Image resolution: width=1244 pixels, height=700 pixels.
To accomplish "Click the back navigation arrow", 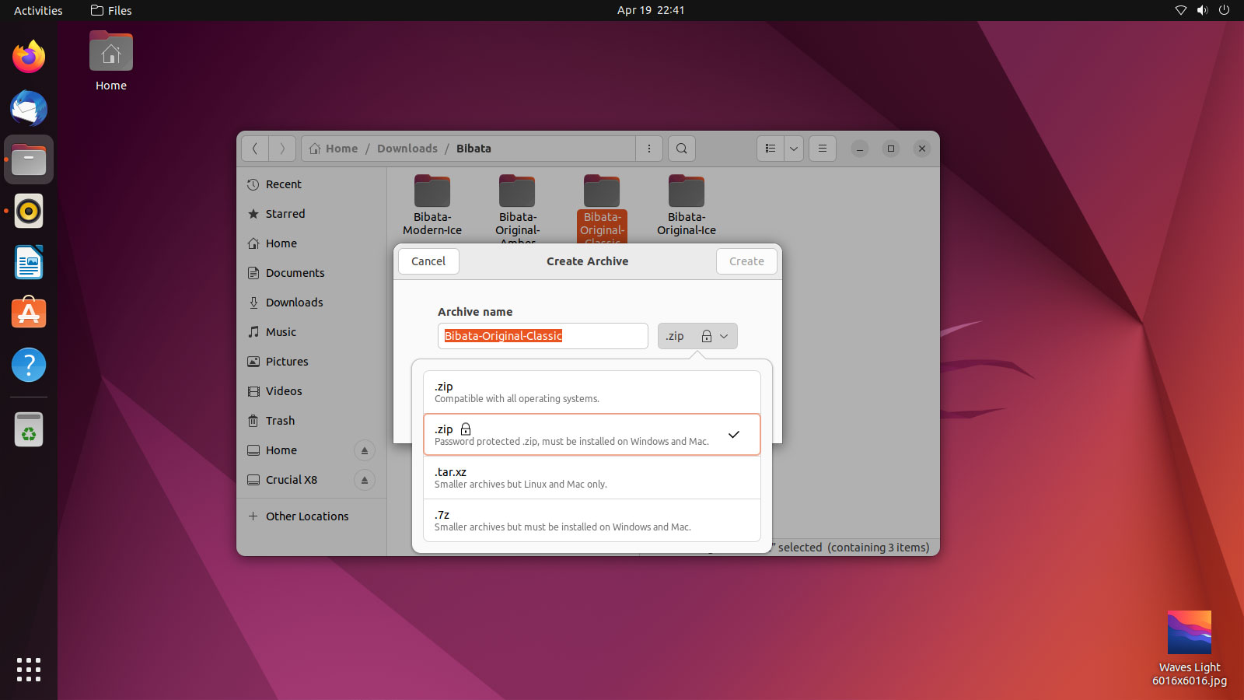I will tap(255, 149).
